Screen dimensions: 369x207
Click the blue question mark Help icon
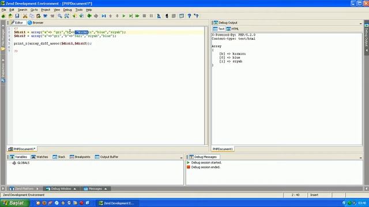[x=189, y=16]
